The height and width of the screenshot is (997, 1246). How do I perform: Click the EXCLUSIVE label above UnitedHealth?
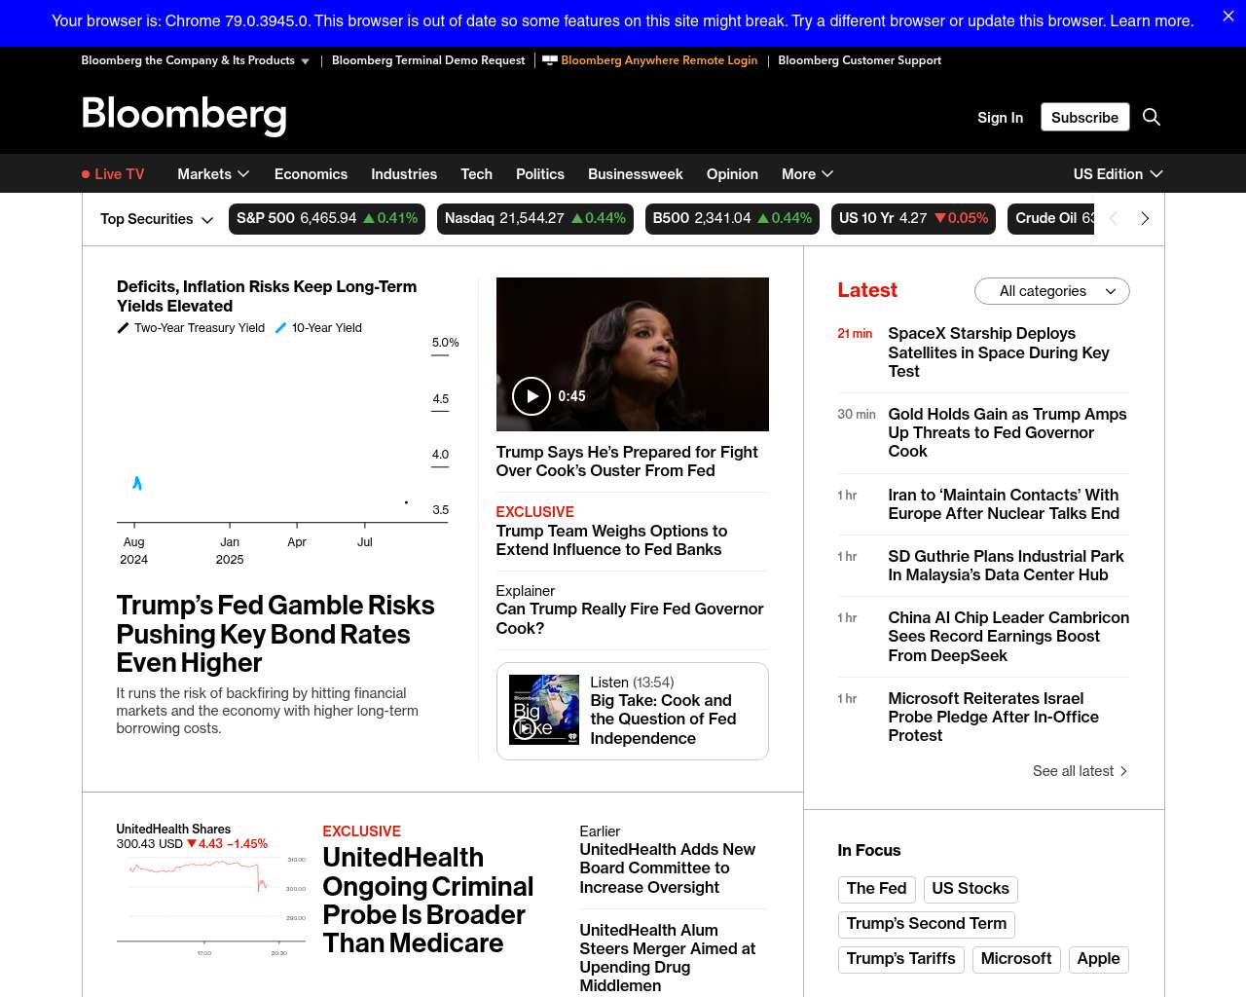point(362,831)
